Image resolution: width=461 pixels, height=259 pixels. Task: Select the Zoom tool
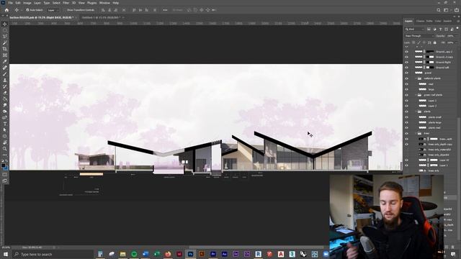[5, 149]
